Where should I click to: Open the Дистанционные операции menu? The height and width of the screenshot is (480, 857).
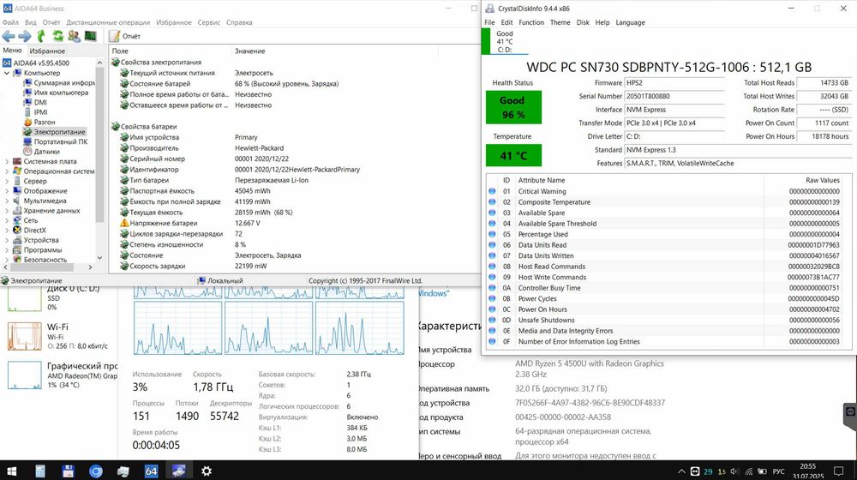pos(108,22)
